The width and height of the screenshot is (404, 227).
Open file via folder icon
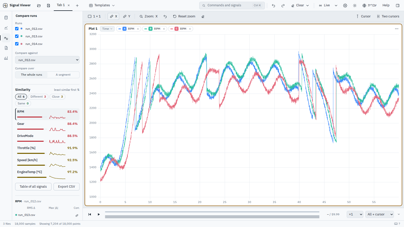(x=39, y=5)
